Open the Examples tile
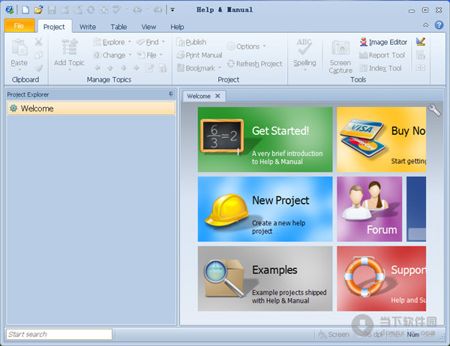450x346 pixels. click(265, 278)
